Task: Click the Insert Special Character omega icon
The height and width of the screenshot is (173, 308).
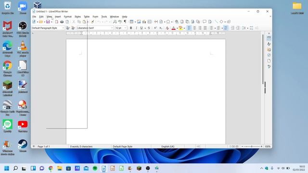Action: click(x=168, y=22)
